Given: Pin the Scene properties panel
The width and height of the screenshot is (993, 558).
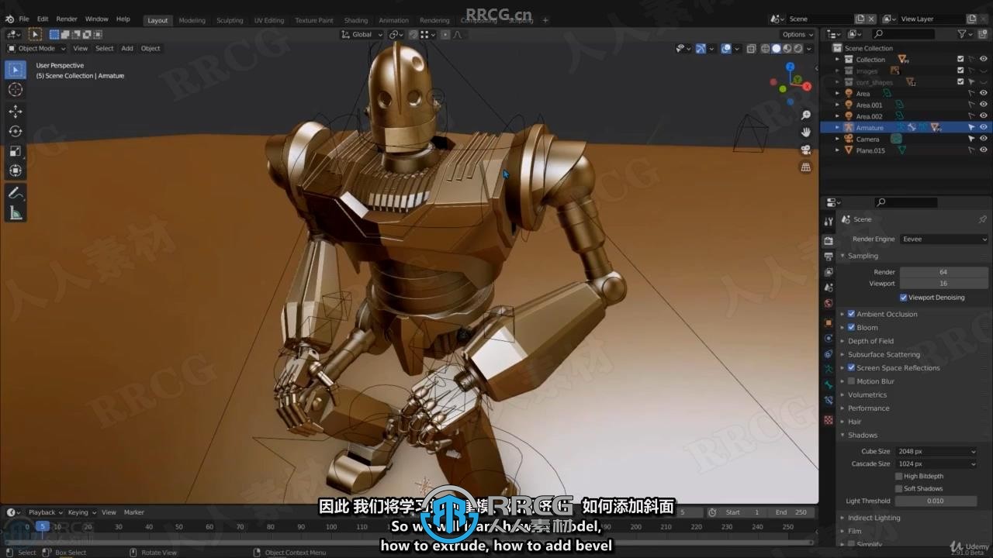Looking at the screenshot, I should pos(982,219).
